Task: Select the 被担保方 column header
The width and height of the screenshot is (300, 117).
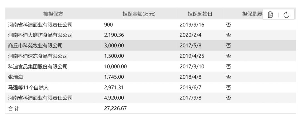Action: [53, 14]
